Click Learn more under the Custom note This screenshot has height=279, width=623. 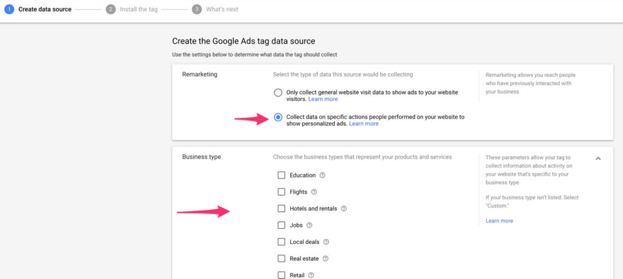pyautogui.click(x=499, y=221)
